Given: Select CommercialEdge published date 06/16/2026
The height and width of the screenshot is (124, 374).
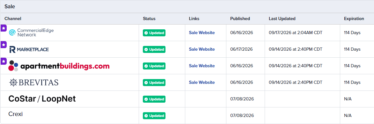Looking at the screenshot, I should [x=241, y=33].
